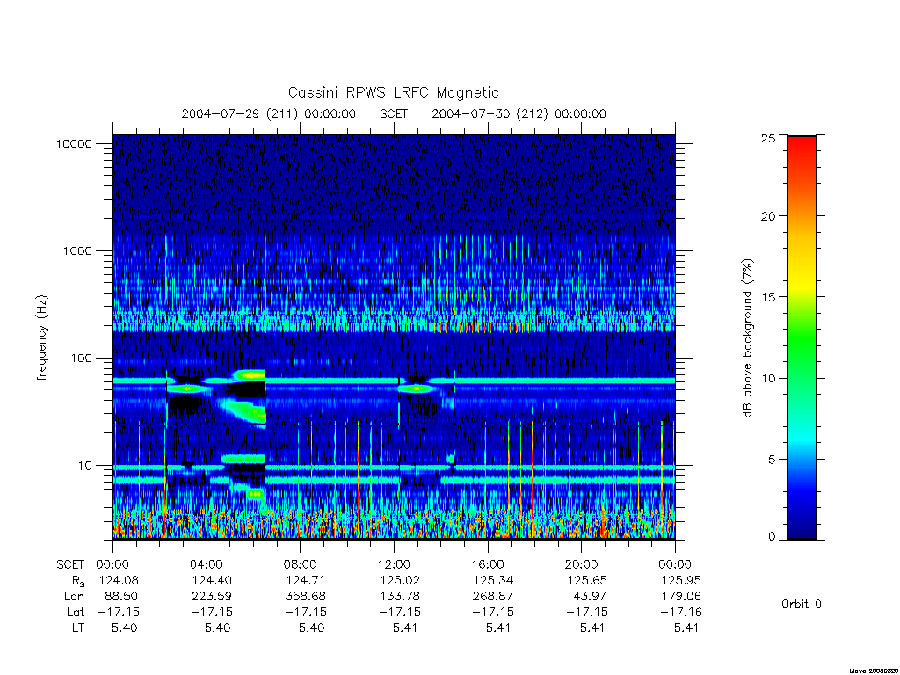Click the red top of the color bar

pyautogui.click(x=802, y=149)
